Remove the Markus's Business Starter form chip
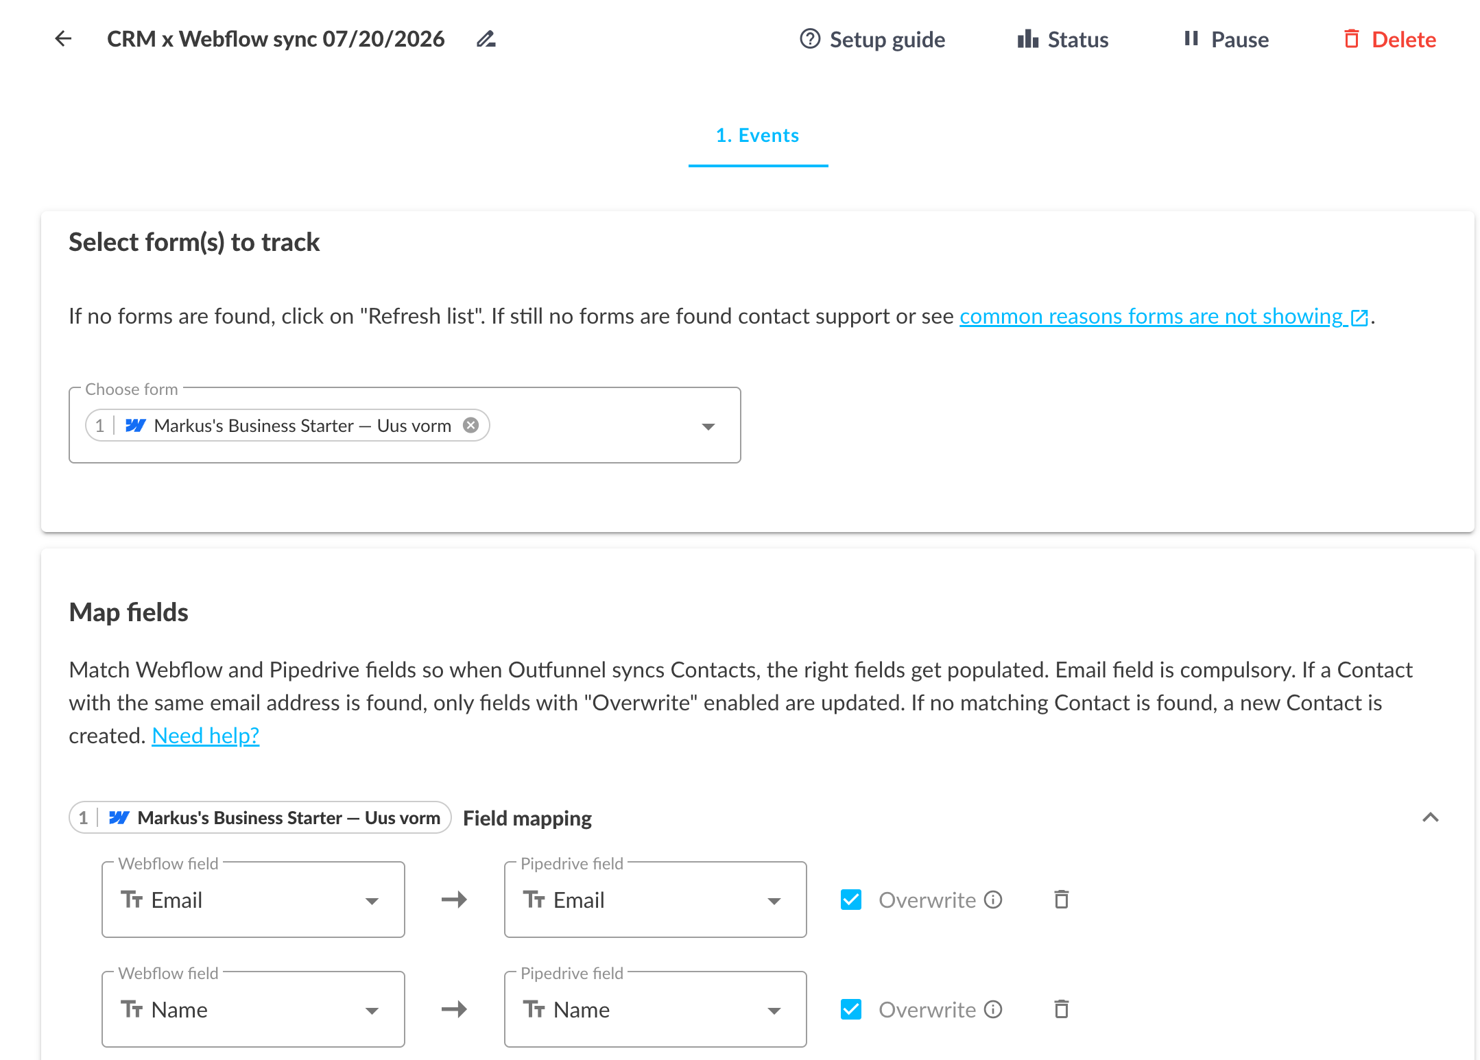The width and height of the screenshot is (1480, 1060). (470, 425)
